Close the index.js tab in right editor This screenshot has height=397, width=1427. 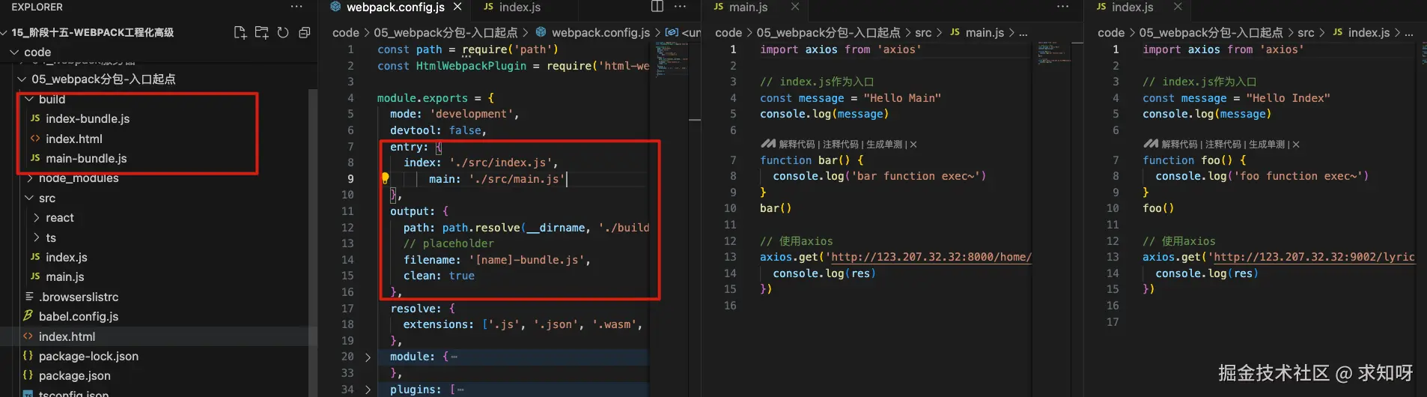[1178, 7]
